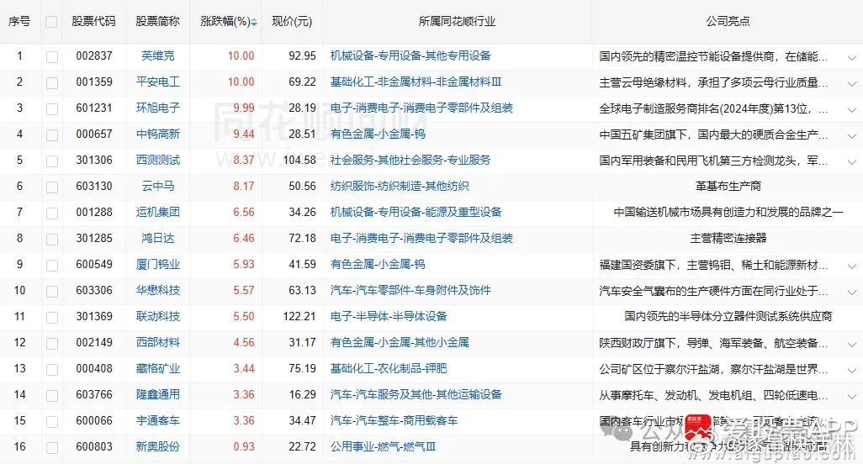Image resolution: width=863 pixels, height=464 pixels.
Task: Open industry link 公用事业-燃气-燃气Ⅲ
Action: click(x=383, y=446)
